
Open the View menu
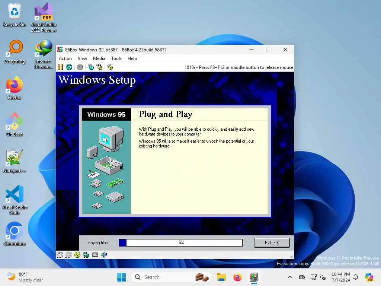[82, 58]
